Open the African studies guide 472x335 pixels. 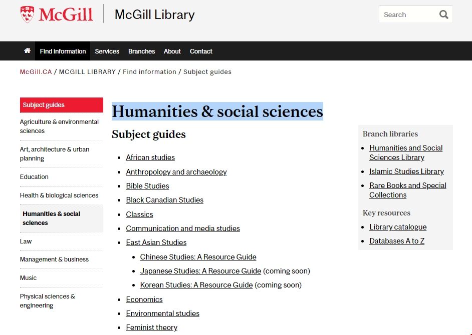150,157
